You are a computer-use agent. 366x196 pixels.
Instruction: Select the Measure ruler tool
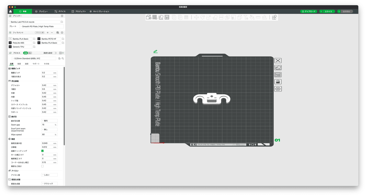coord(258,17)
